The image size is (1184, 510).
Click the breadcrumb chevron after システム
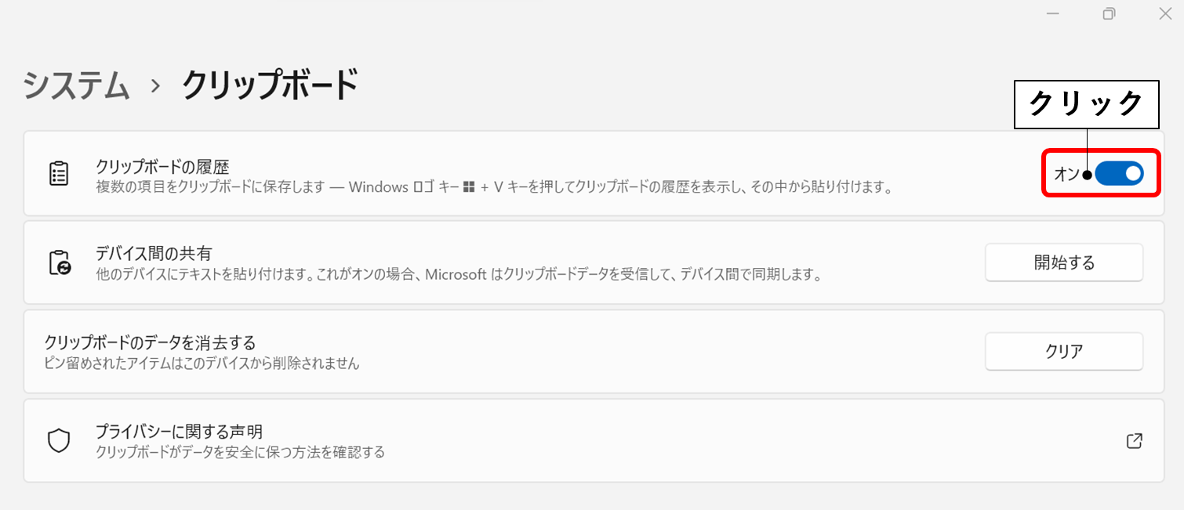tap(155, 85)
